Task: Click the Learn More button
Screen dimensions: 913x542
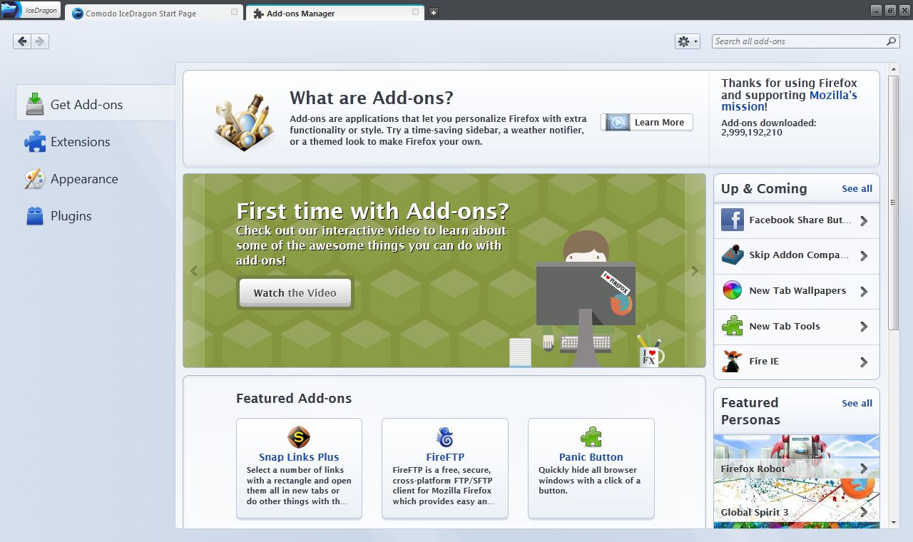Action: 647,122
